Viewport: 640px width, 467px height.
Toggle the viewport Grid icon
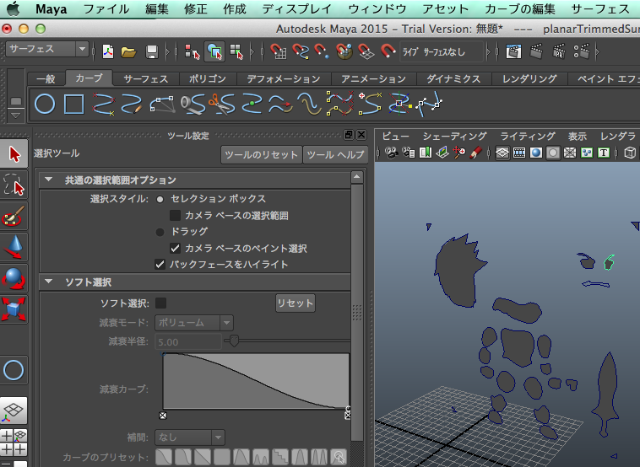tap(502, 153)
